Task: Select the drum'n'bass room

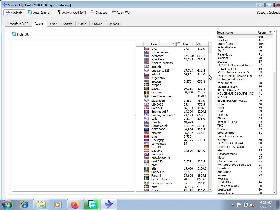Action: point(245,44)
